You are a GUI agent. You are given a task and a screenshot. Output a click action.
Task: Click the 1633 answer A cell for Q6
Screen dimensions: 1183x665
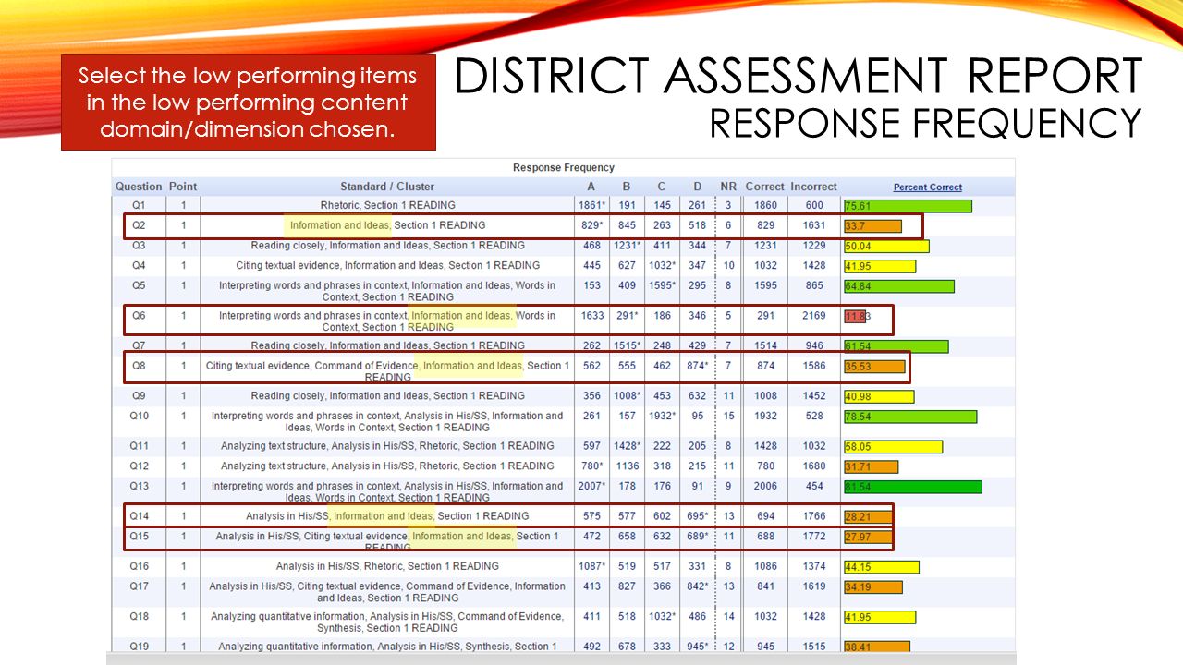(x=591, y=316)
